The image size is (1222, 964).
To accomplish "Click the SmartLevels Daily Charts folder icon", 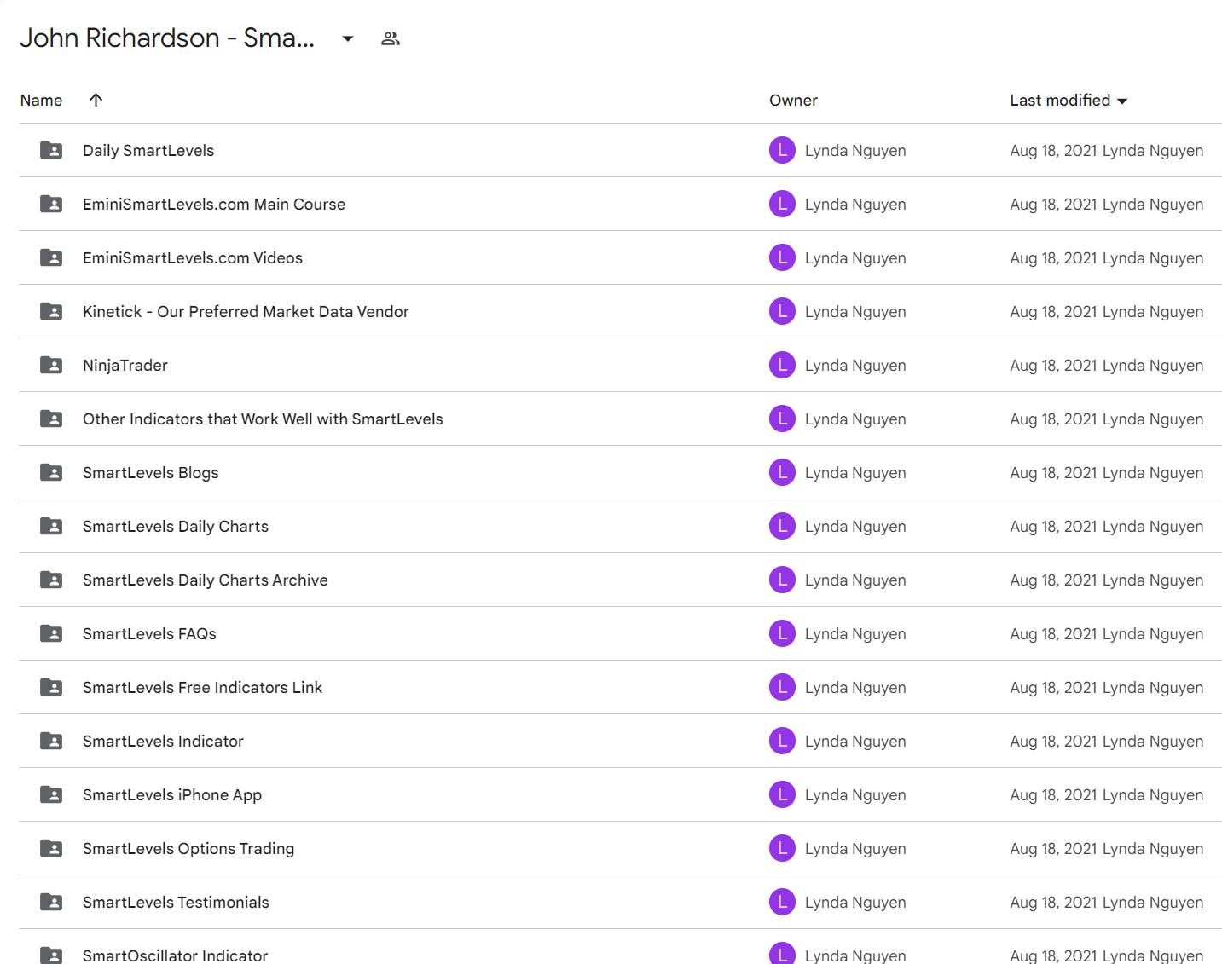I will (51, 526).
